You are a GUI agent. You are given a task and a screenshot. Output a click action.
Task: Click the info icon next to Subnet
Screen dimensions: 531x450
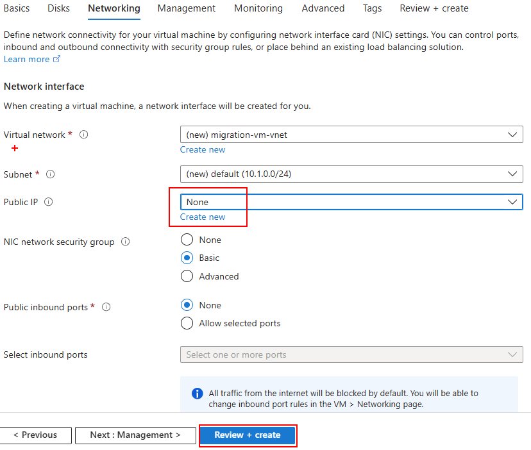(51, 174)
